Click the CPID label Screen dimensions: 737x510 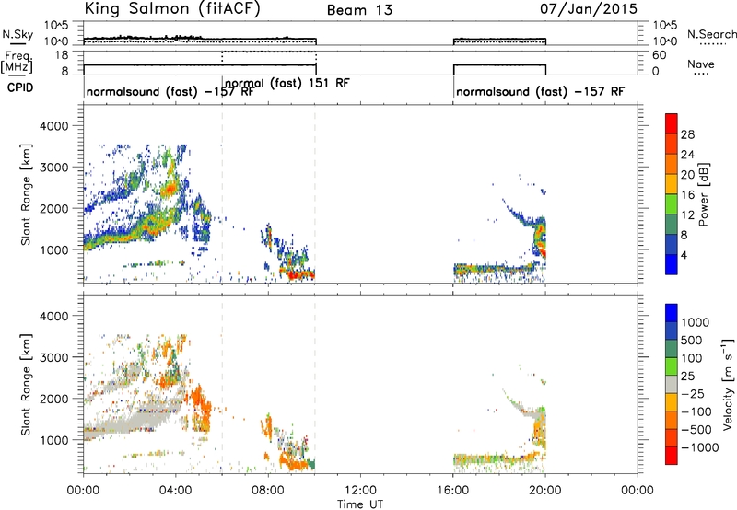pos(19,87)
